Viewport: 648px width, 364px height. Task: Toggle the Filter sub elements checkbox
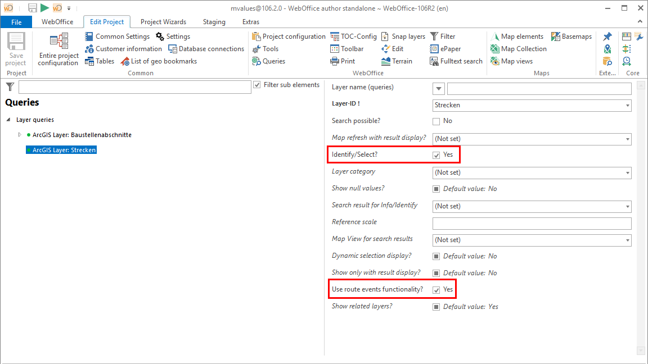coord(257,85)
